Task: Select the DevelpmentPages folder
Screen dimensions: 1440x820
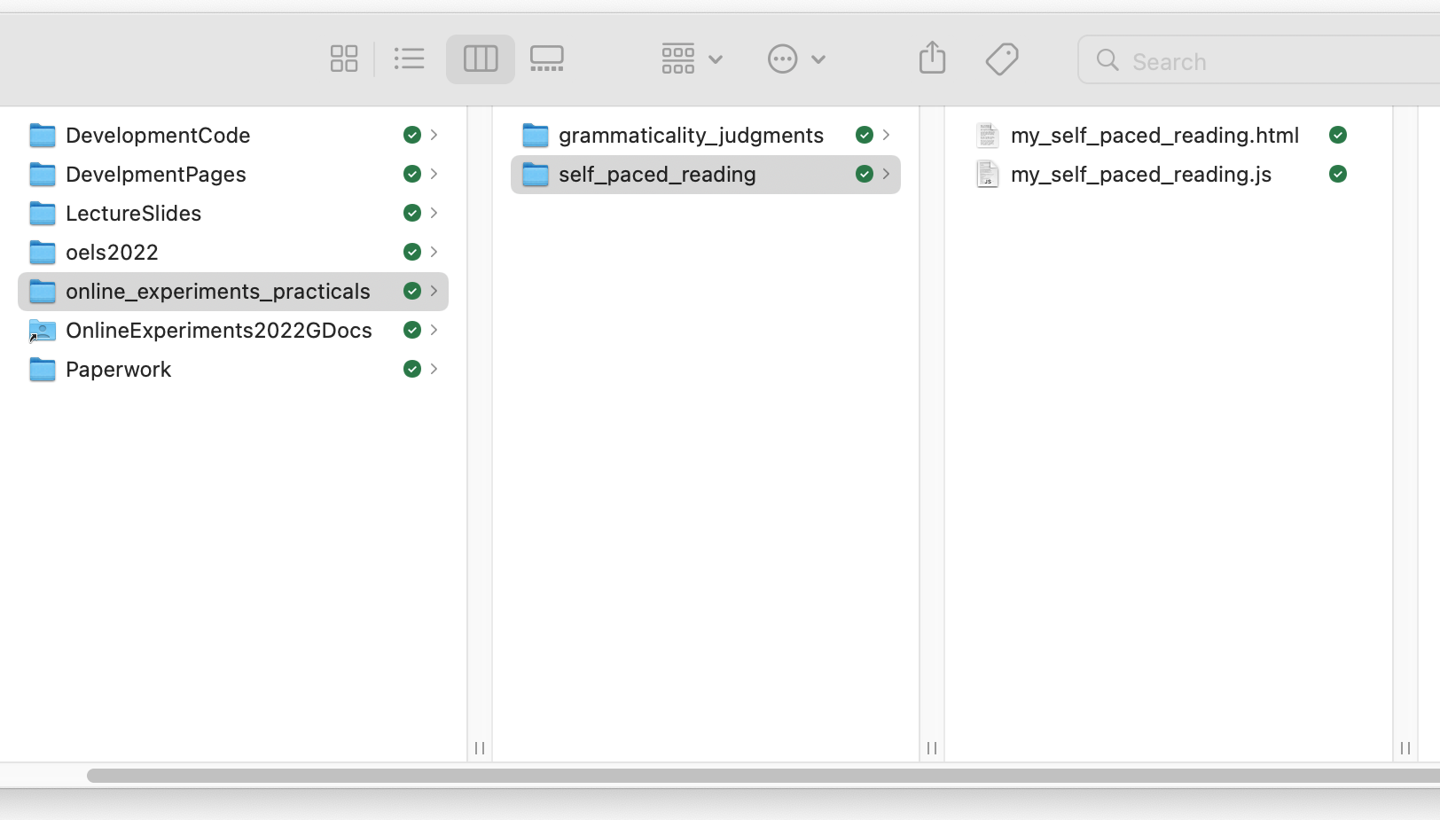Action: (233, 175)
